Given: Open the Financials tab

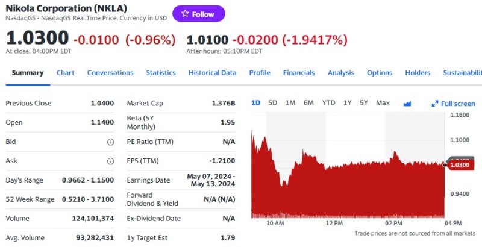Looking at the screenshot, I should click(299, 73).
